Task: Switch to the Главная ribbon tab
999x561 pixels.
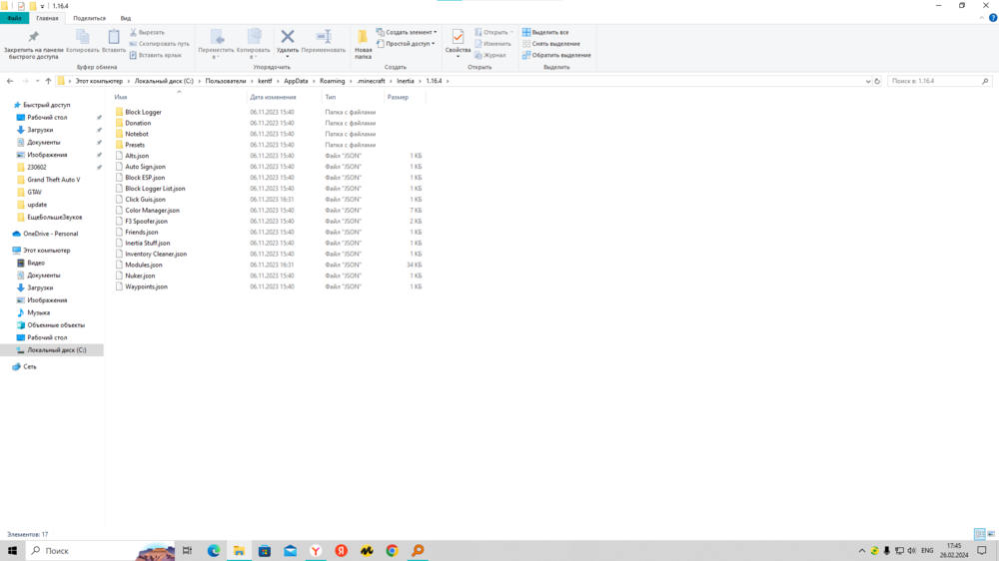Action: click(47, 18)
